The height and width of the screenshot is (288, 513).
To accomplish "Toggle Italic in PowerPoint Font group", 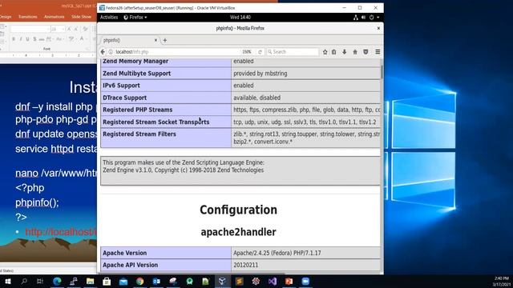I will coord(21,39).
